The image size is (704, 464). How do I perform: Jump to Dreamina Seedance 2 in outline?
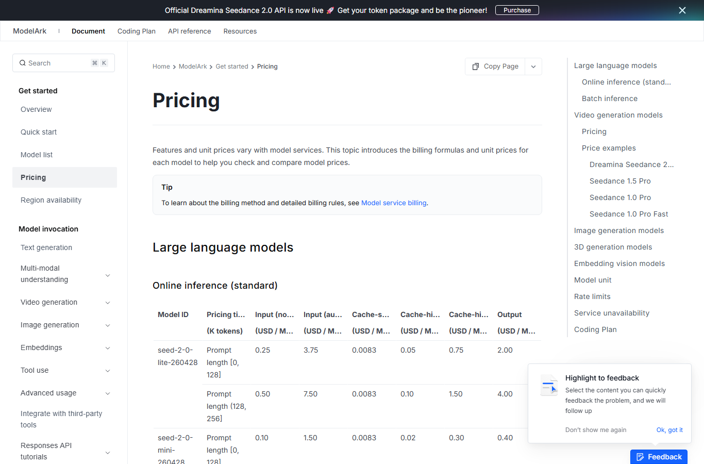pos(631,164)
